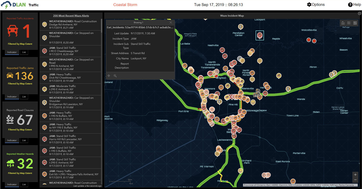Open Help in the top bar

[x=354, y=5]
